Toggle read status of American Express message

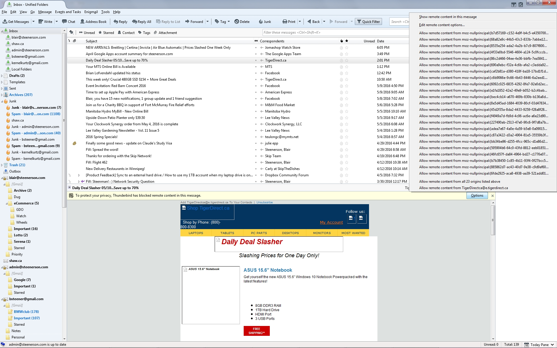[x=256, y=92]
